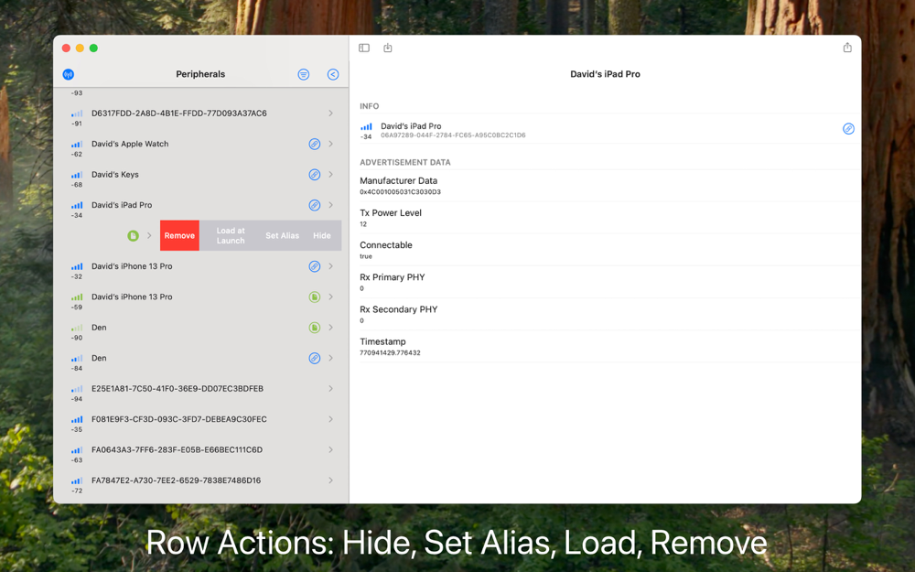Image resolution: width=915 pixels, height=572 pixels.
Task: Click the download/import icon in toolbar
Action: point(387,48)
